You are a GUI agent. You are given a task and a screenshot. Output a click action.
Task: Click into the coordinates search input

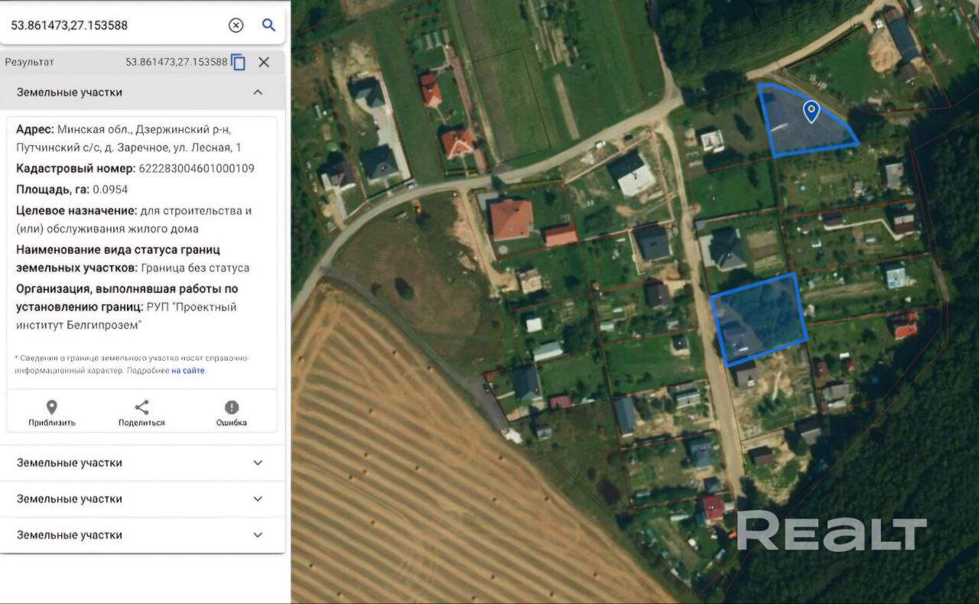[115, 25]
